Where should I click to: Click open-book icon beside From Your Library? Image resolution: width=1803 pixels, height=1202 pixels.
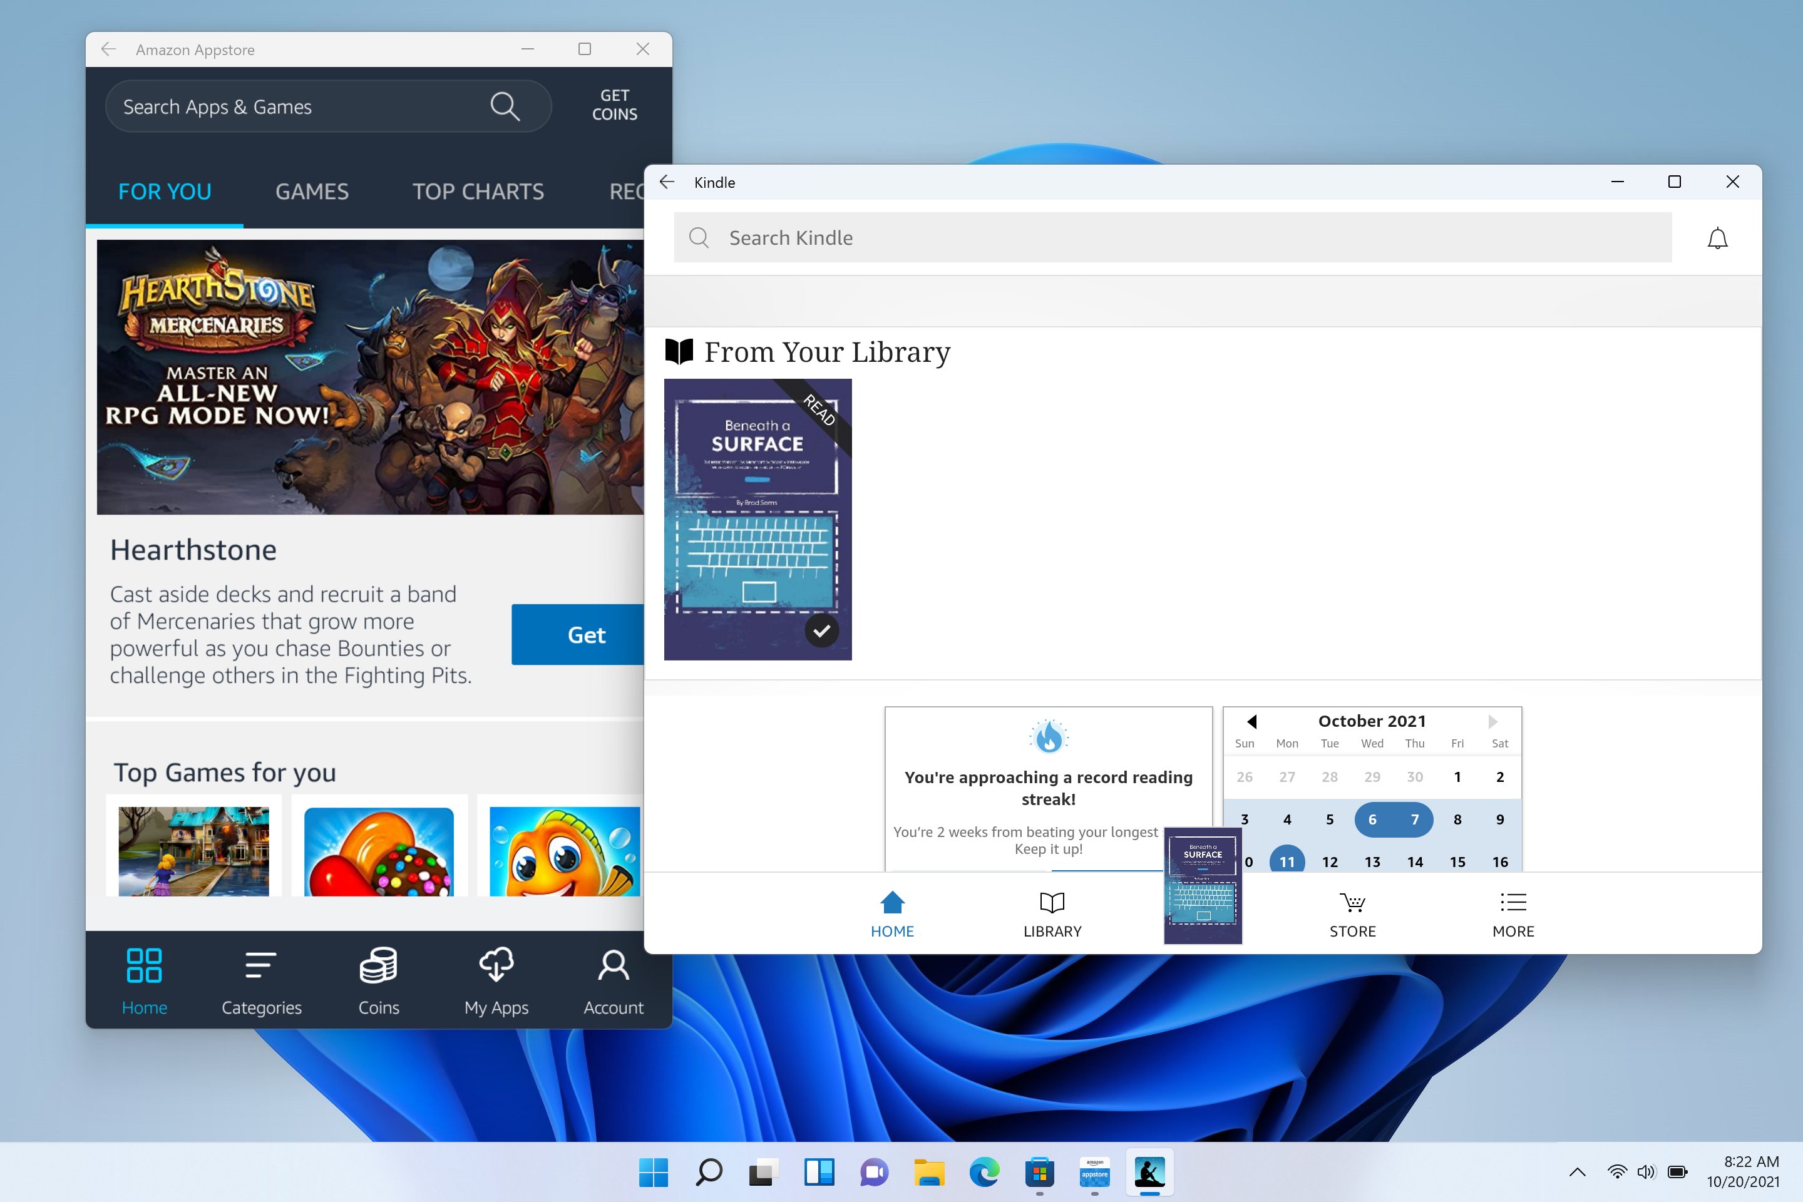679,351
